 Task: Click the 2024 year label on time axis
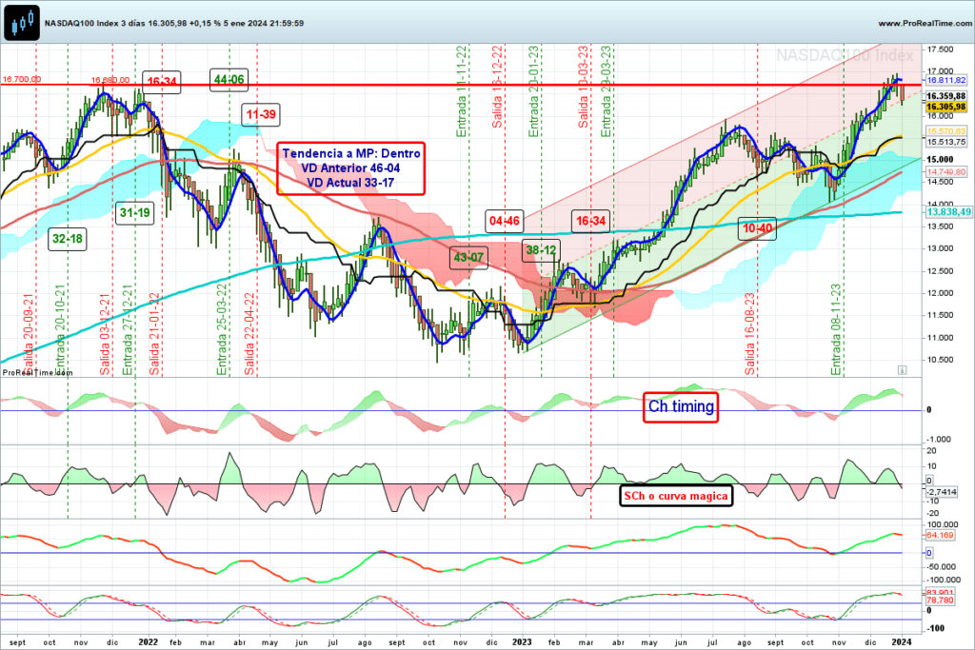[902, 642]
